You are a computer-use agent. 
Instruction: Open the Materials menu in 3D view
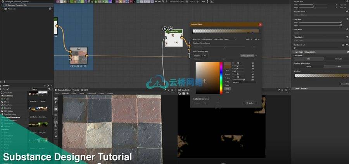(66, 93)
